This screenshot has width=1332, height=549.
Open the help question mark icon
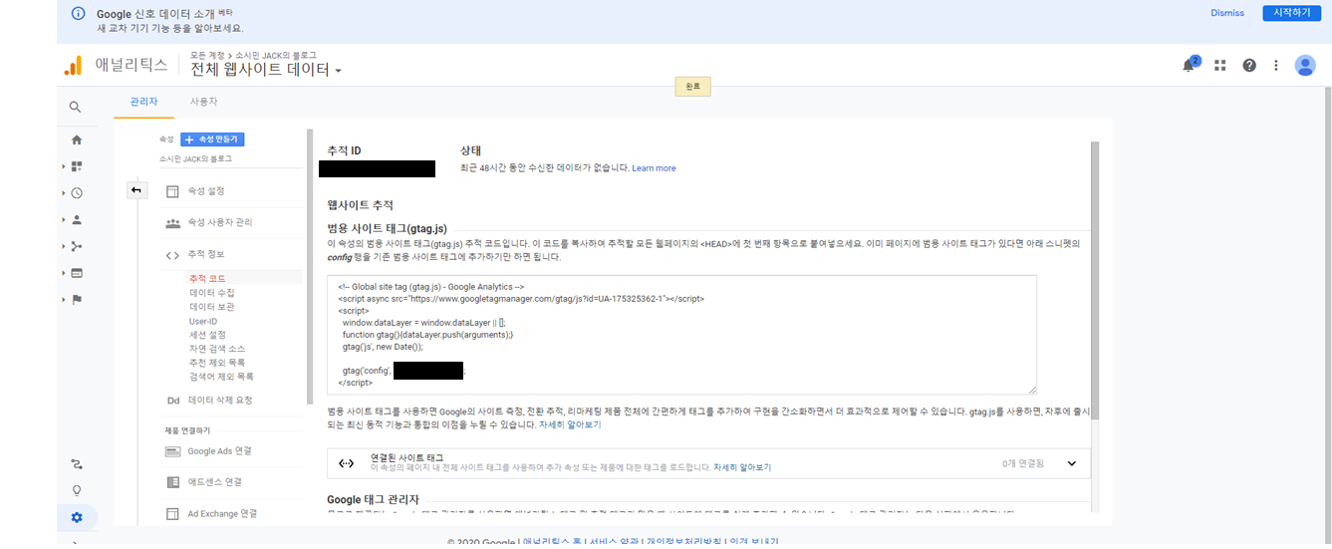click(x=1249, y=66)
